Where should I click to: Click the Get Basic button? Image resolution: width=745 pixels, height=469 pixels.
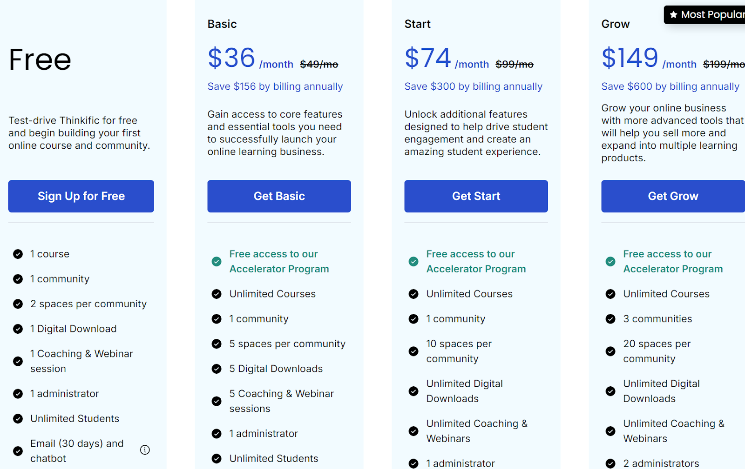point(279,196)
